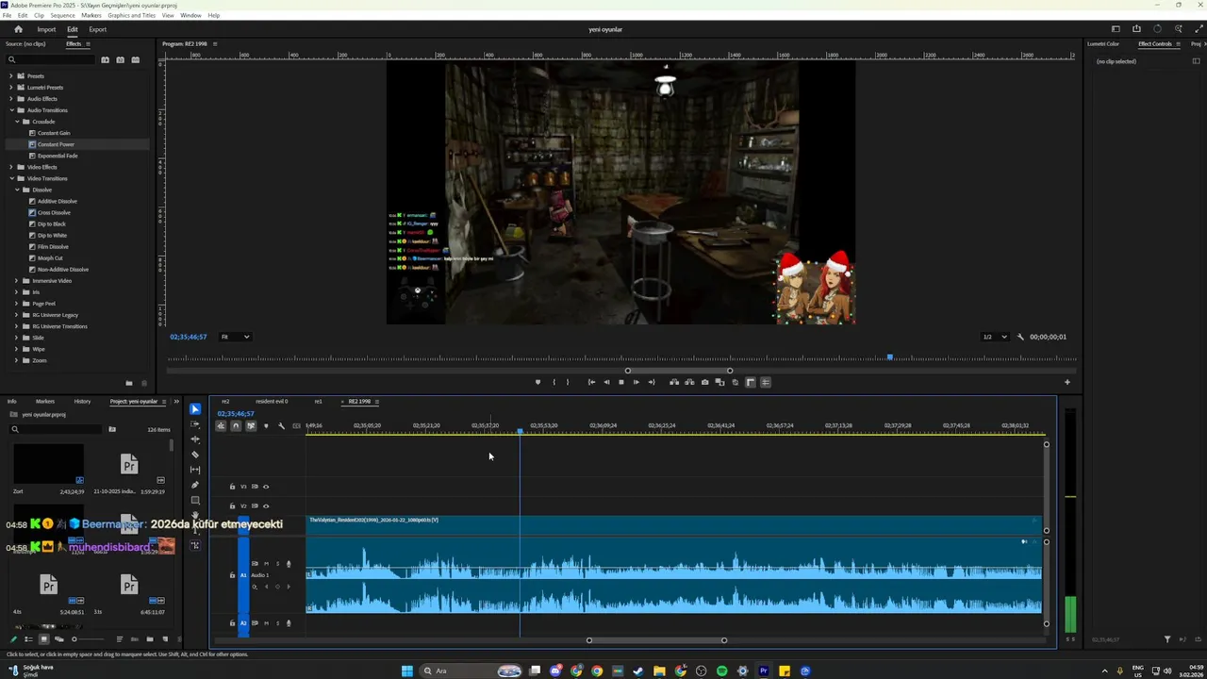Viewport: 1207px width, 679px height.
Task: Click the timeline playhead handle
Action: (520, 432)
